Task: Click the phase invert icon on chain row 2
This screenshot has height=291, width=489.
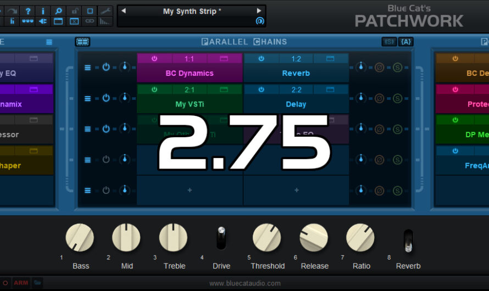Action: [x=379, y=98]
